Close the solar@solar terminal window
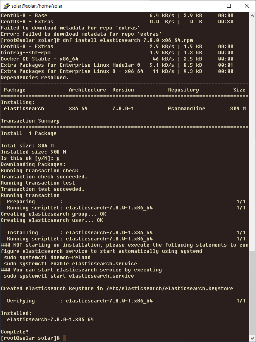This screenshot has height=342, width=256. [247, 6]
